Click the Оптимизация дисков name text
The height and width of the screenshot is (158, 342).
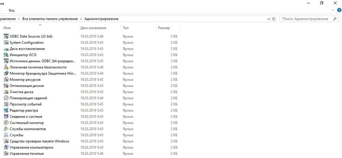(x=27, y=86)
